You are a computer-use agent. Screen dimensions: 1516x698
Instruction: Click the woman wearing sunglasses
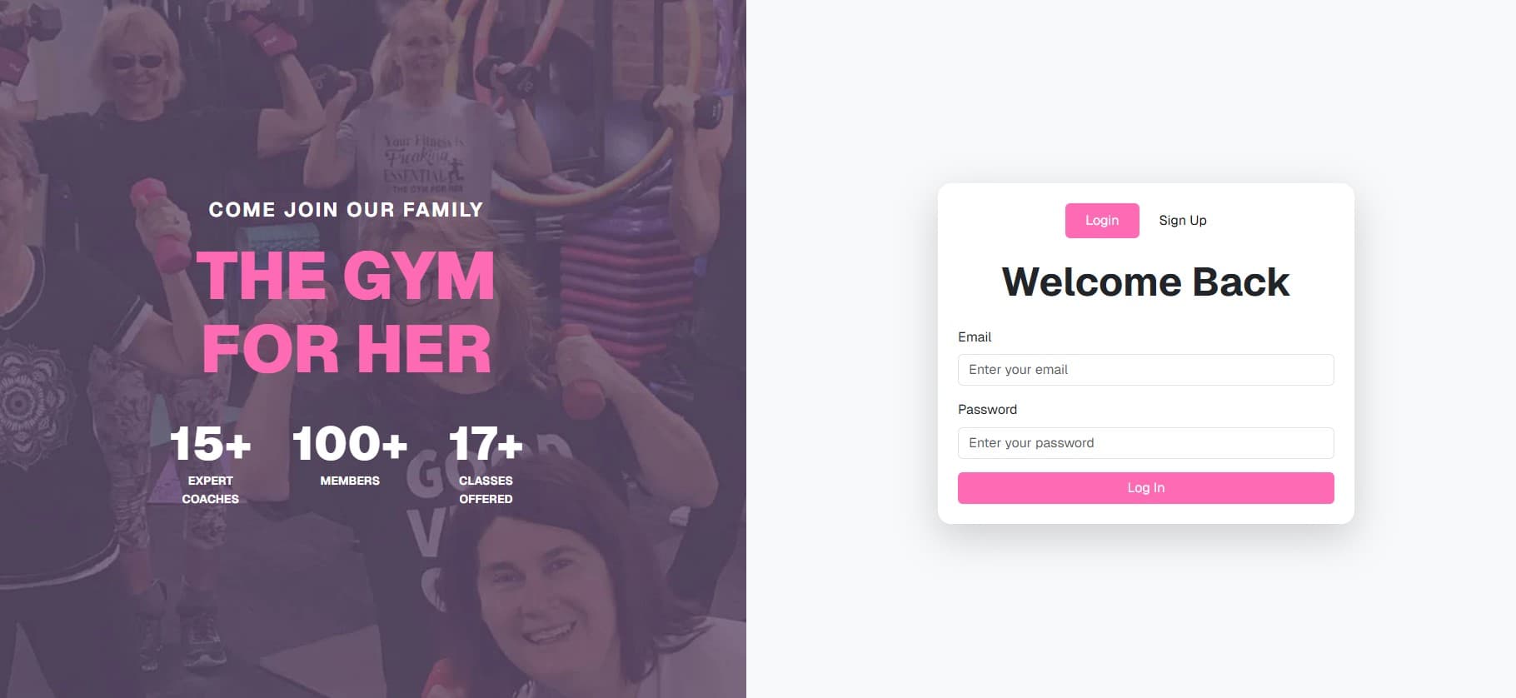pos(140,62)
